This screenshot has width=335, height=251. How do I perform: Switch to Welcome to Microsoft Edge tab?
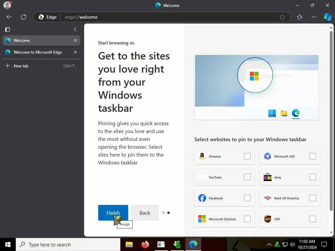[x=42, y=52]
